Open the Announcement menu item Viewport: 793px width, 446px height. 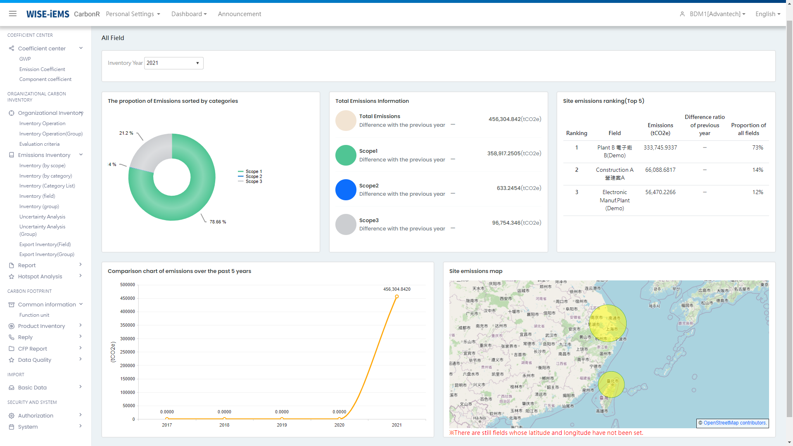tap(240, 14)
